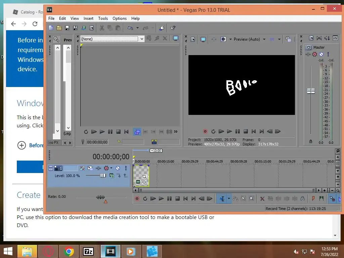Open 7-Zip from the Windows taskbar
344x258 pixels.
[x=88, y=251]
